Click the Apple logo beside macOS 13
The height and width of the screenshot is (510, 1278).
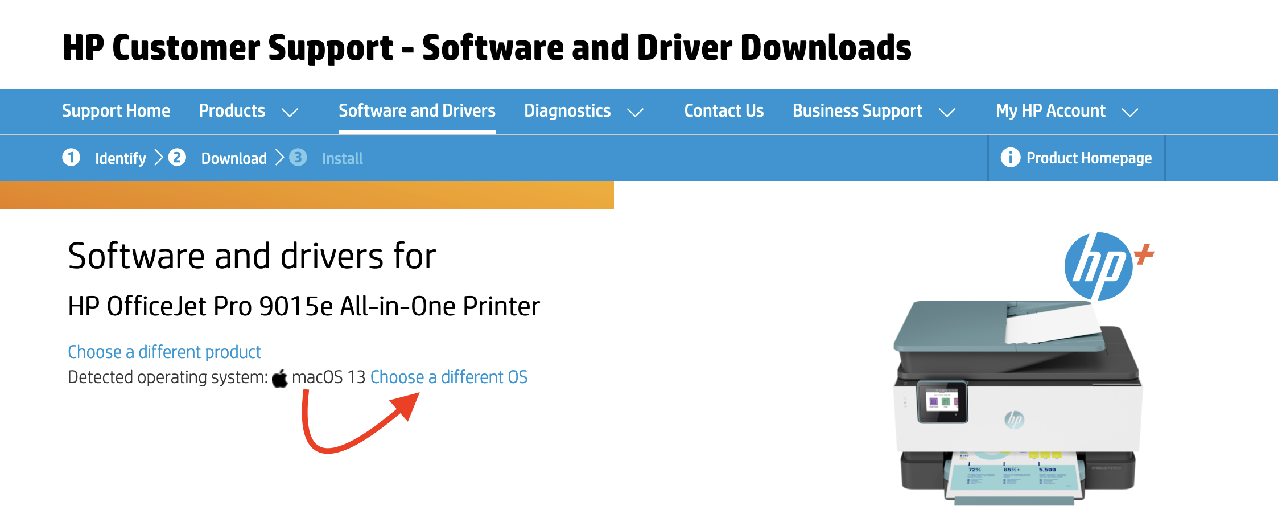(280, 378)
